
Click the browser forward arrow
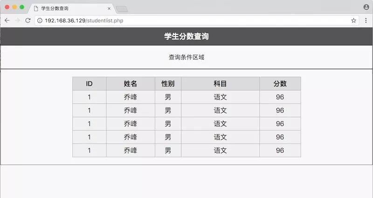coord(17,20)
